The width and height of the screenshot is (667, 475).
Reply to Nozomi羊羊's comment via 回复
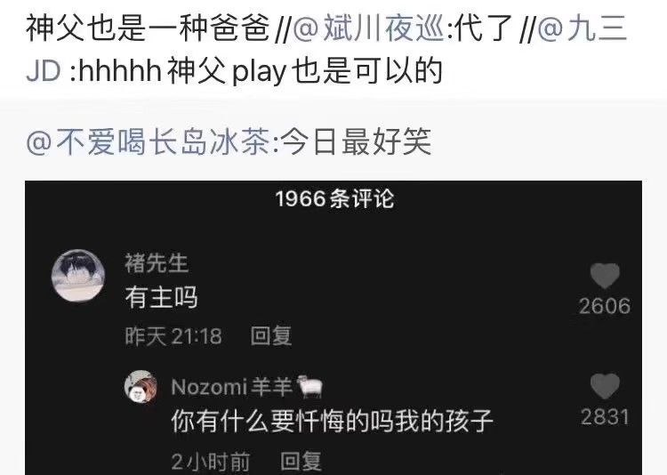(x=301, y=461)
